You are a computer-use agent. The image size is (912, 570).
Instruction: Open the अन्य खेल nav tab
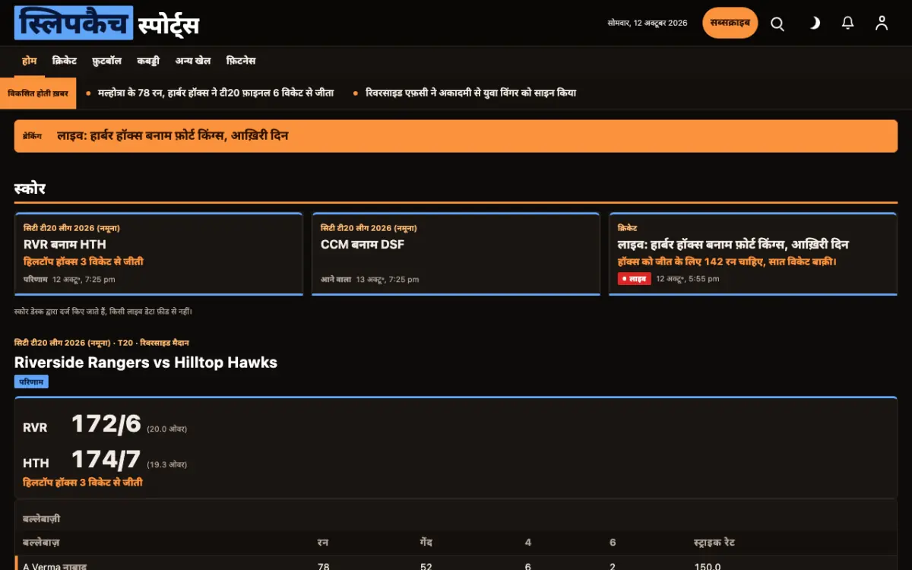click(x=193, y=61)
